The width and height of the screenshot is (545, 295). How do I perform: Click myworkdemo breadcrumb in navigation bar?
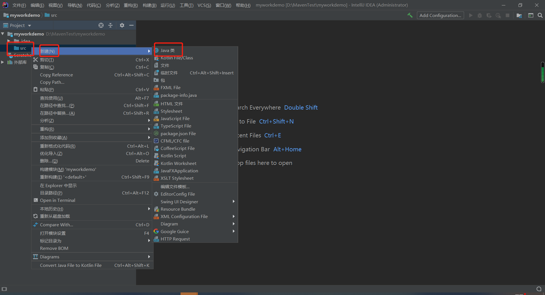[22, 15]
